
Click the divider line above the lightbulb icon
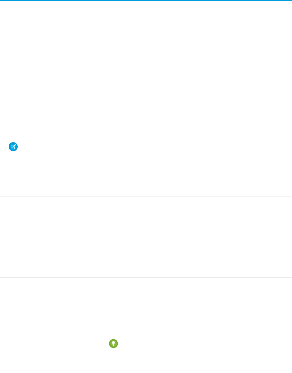[x=146, y=277]
